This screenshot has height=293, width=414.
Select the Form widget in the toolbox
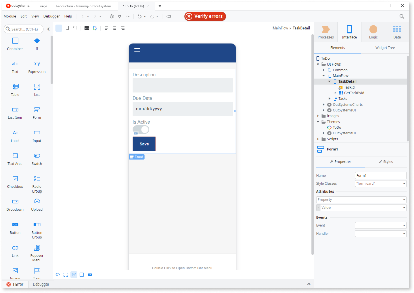[x=37, y=113]
